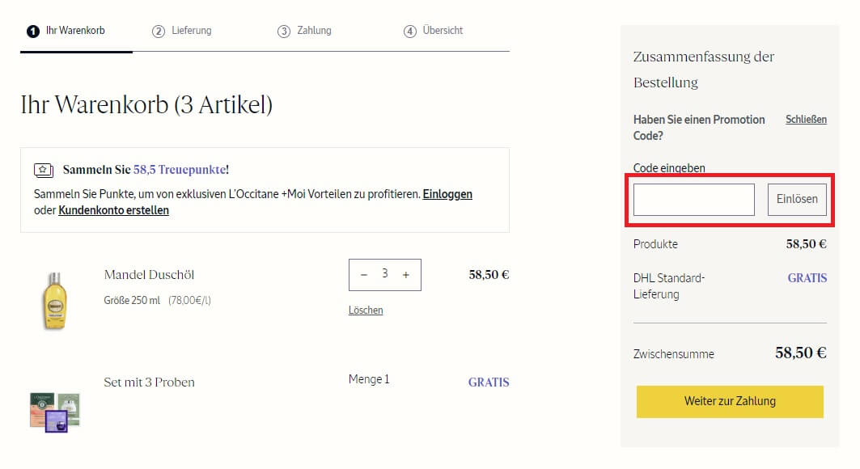The width and height of the screenshot is (860, 469).
Task: Go to the Lieferung step
Action: [x=181, y=31]
